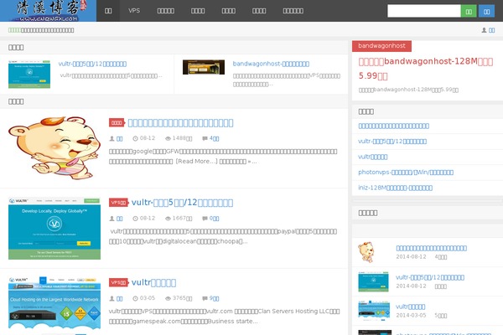Open sidebar list link vultr- 5 /12
The height and width of the screenshot is (335, 503).
pyautogui.click(x=392, y=142)
